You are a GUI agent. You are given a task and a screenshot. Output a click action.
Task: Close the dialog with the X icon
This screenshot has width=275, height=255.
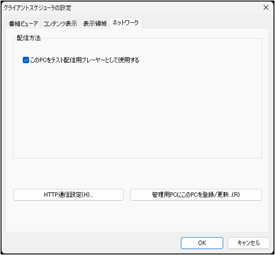click(x=266, y=8)
